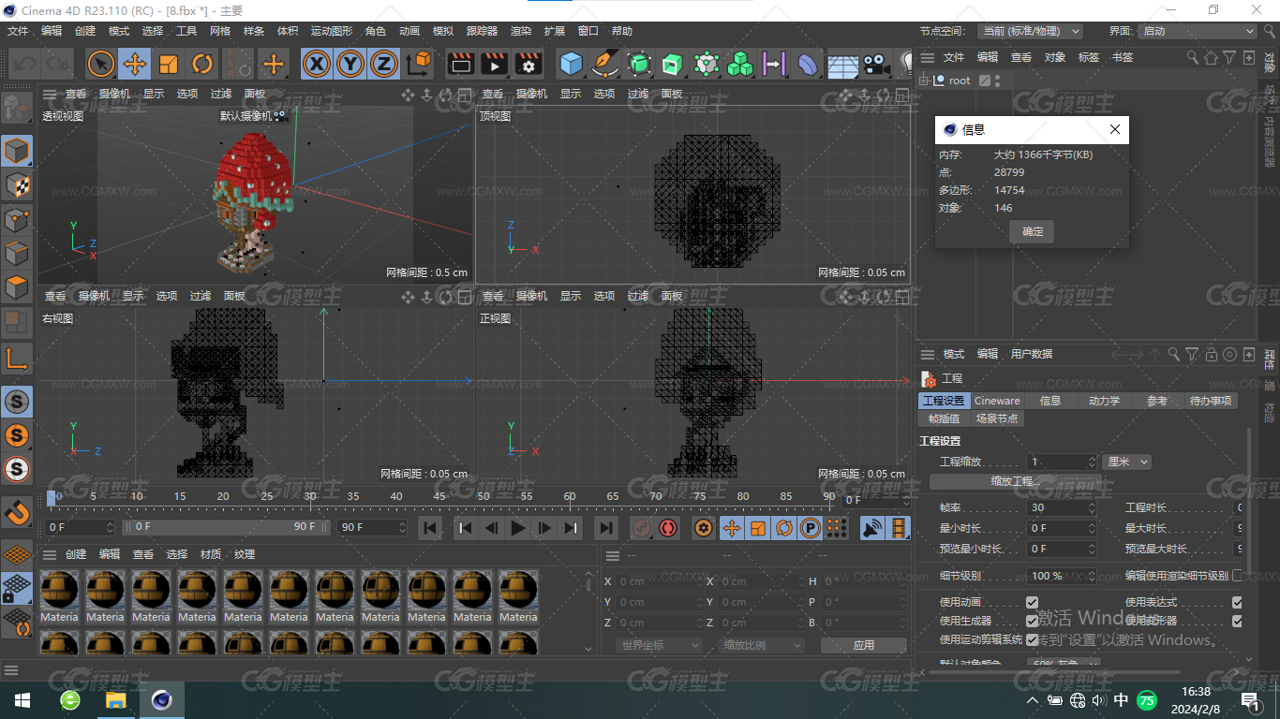This screenshot has width=1280, height=719.
Task: Toggle the 使用运动剪辑系统 checkbox
Action: pos(1032,639)
